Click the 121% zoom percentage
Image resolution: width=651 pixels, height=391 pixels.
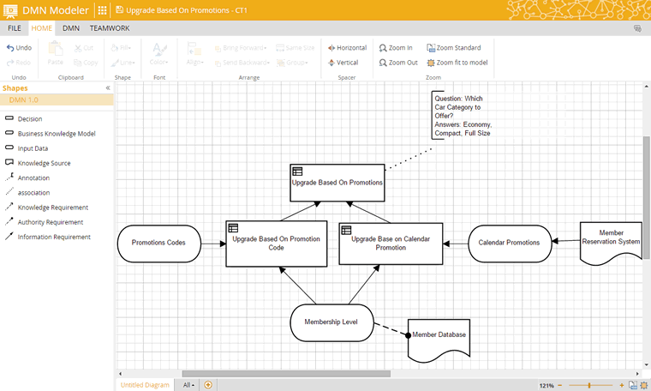[x=546, y=386]
